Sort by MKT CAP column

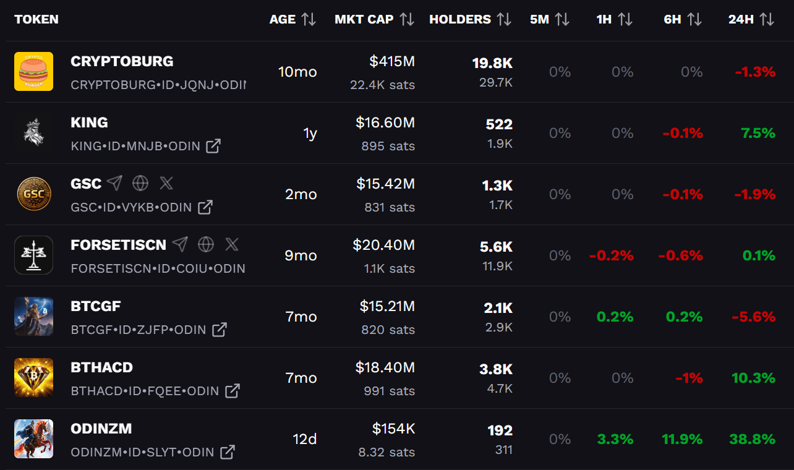tap(406, 20)
